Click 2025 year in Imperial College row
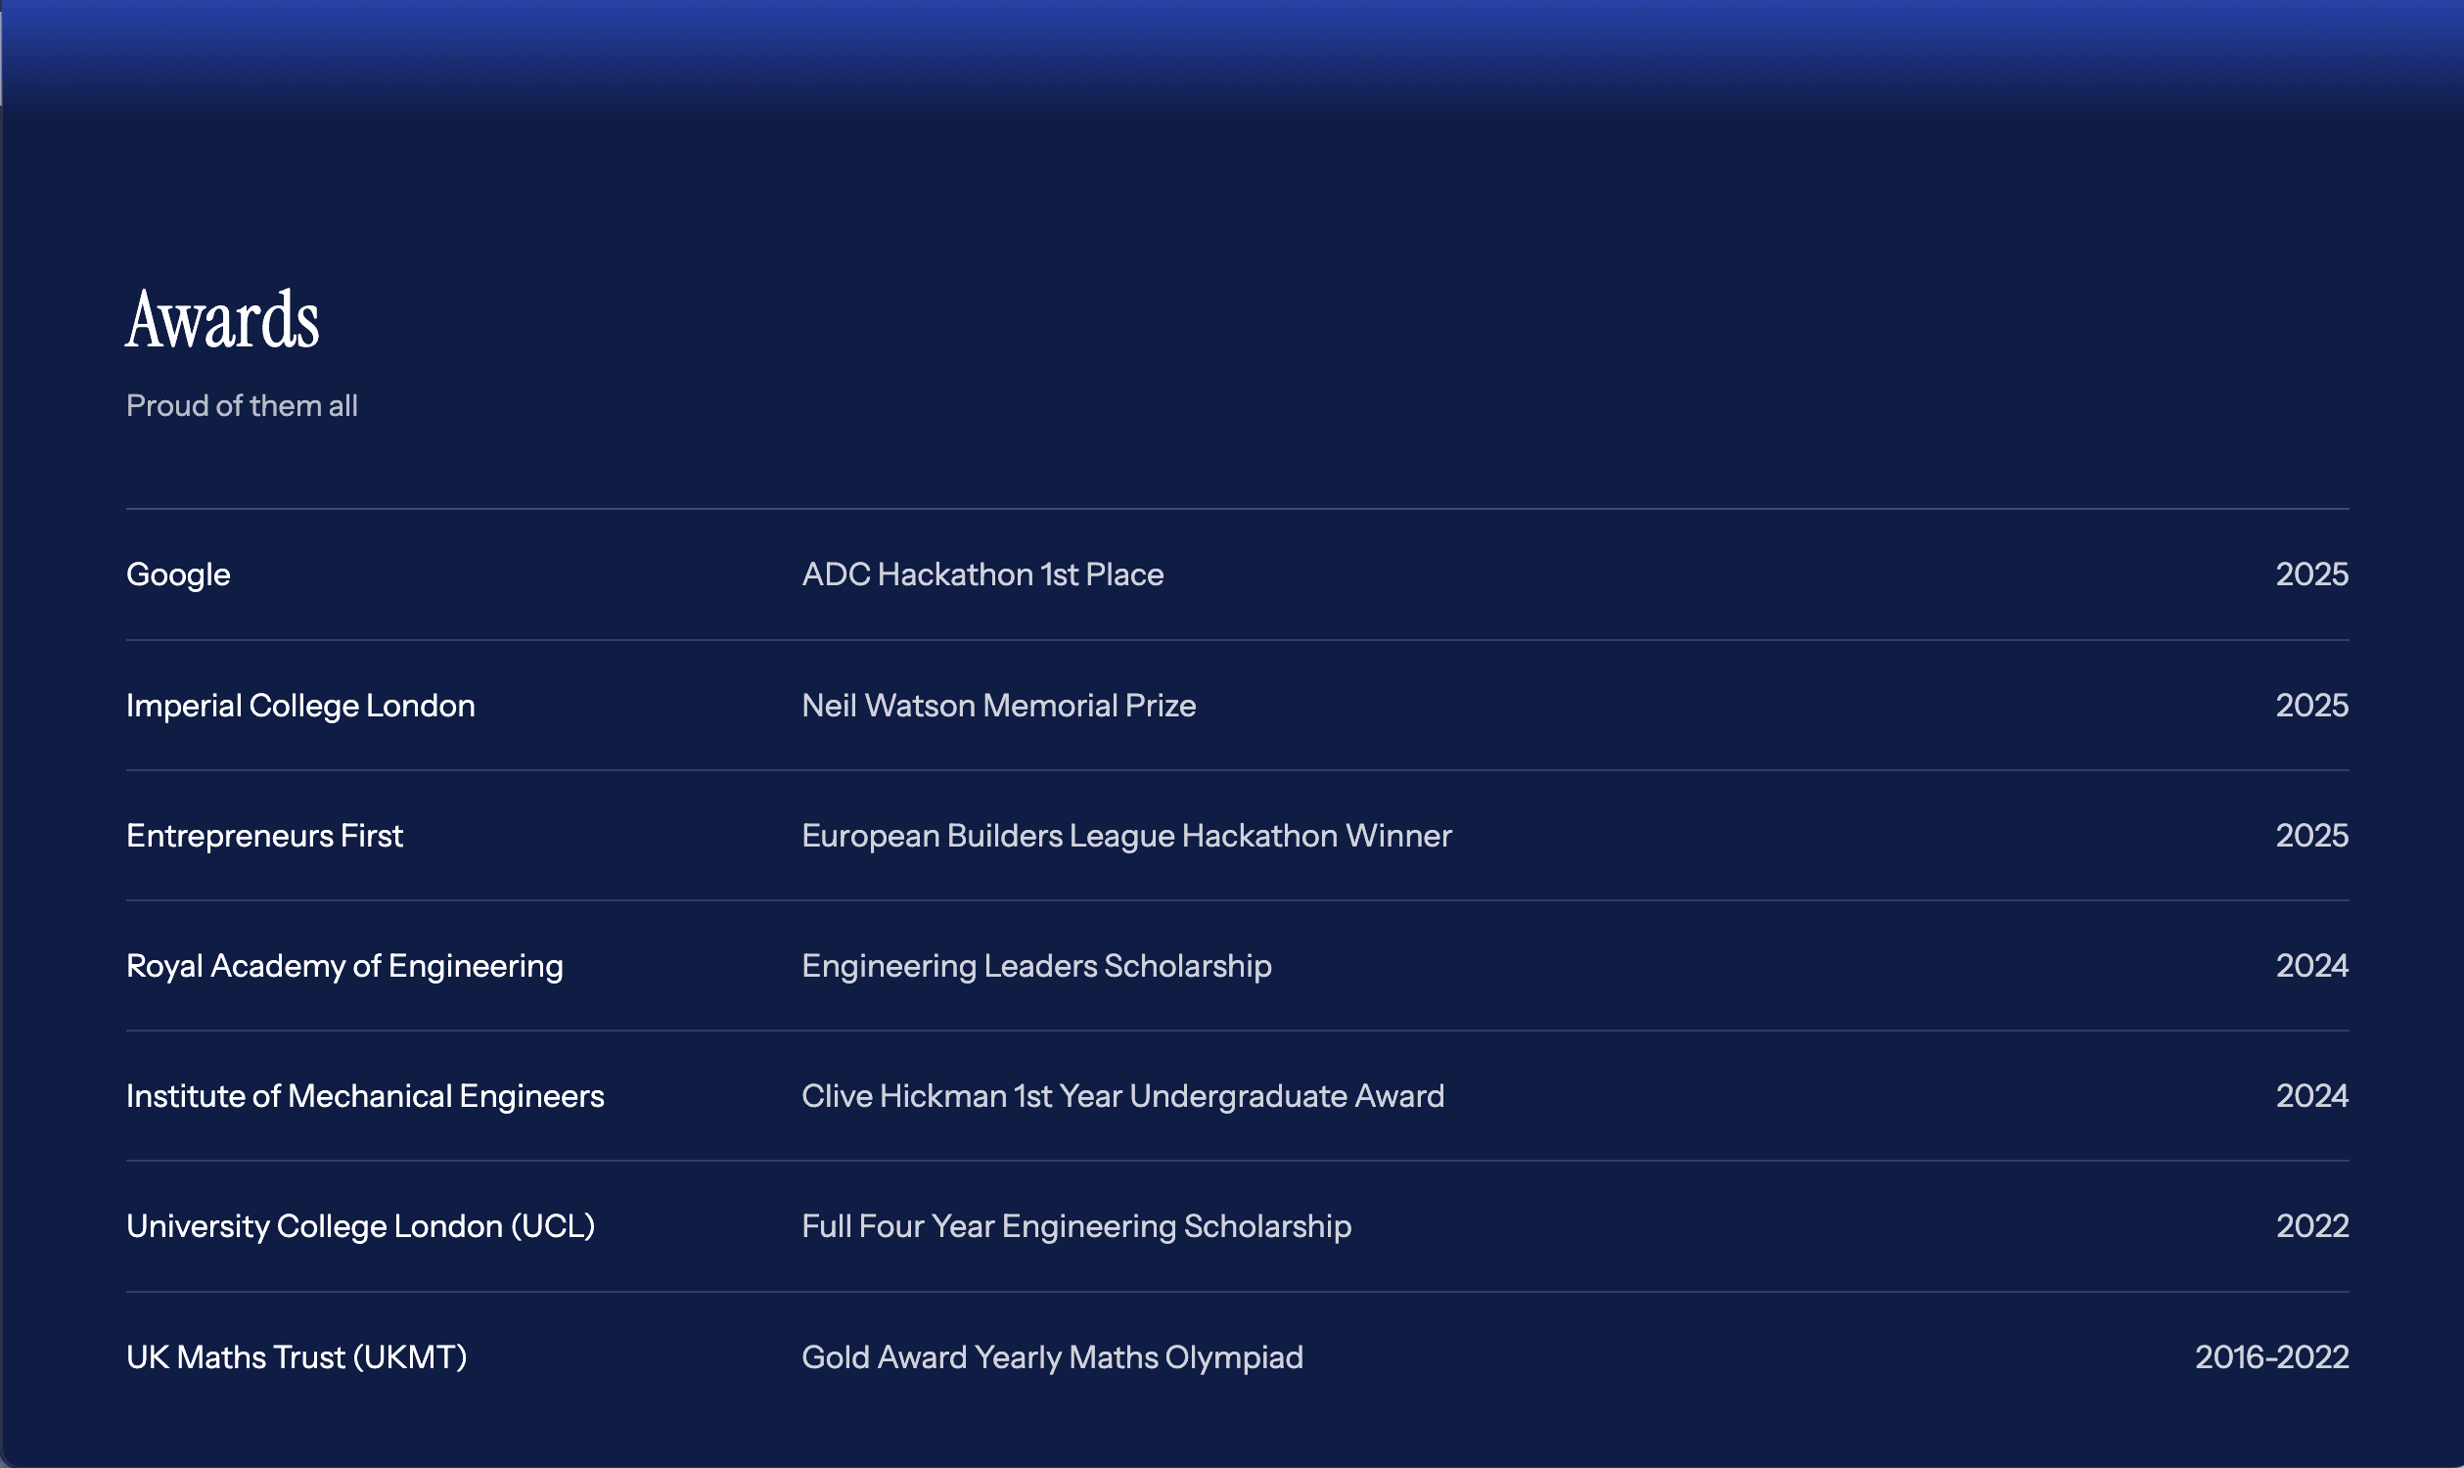2464x1468 pixels. (x=2311, y=706)
